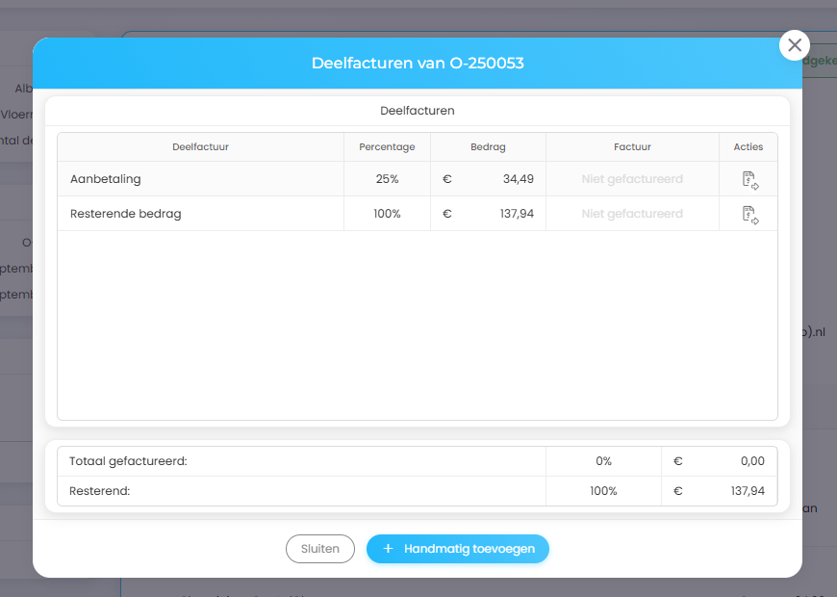Click Niet gefactureerd in the Aanbetaling row
The width and height of the screenshot is (837, 597).
click(632, 179)
